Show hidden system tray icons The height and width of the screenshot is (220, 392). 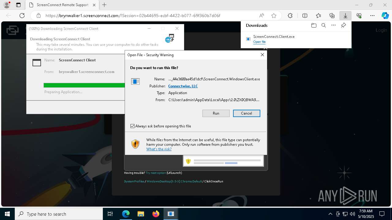(x=330, y=214)
